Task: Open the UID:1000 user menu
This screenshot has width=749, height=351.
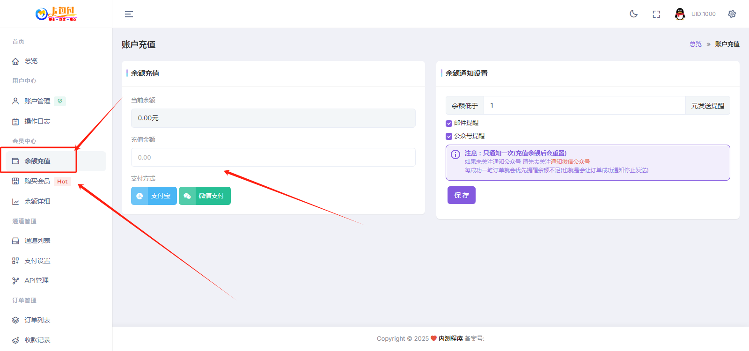Action: pyautogui.click(x=703, y=14)
